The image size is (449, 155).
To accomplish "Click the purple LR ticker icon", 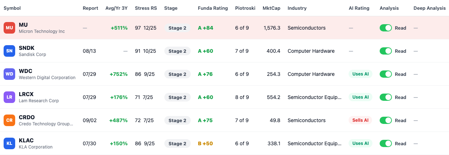I will pos(9,97).
